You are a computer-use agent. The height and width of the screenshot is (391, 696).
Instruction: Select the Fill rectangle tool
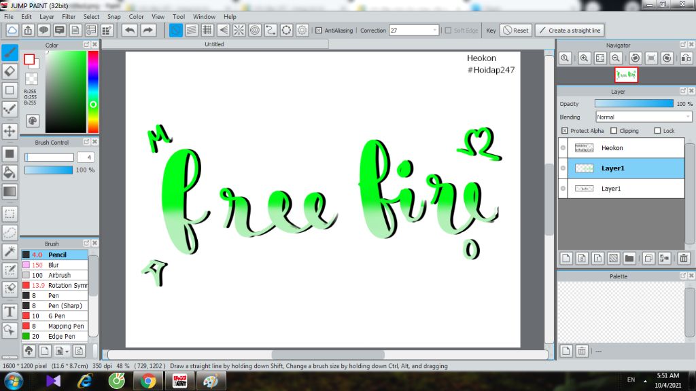coord(10,154)
